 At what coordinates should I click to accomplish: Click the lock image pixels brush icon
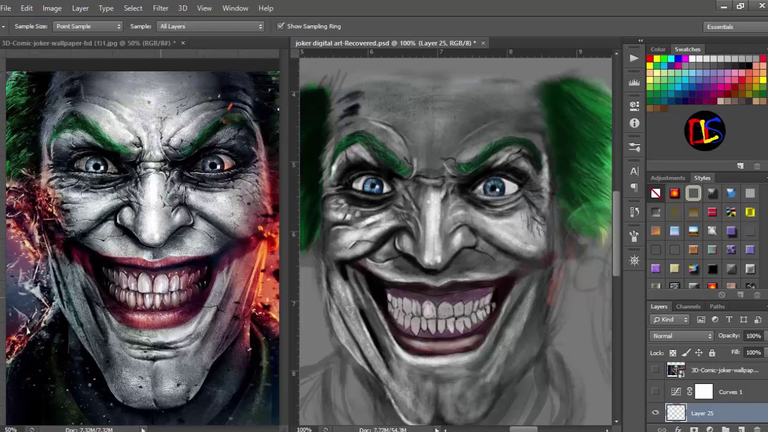(x=686, y=353)
